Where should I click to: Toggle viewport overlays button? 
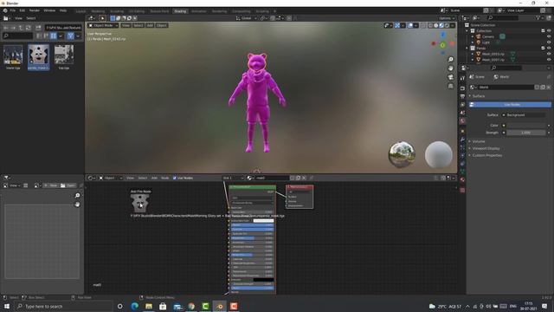pos(410,25)
